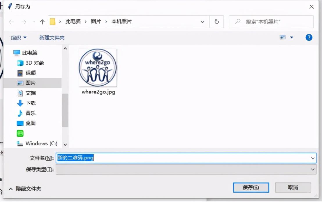Go up one folder level
The height and width of the screenshot is (202, 322).
[x=42, y=22]
